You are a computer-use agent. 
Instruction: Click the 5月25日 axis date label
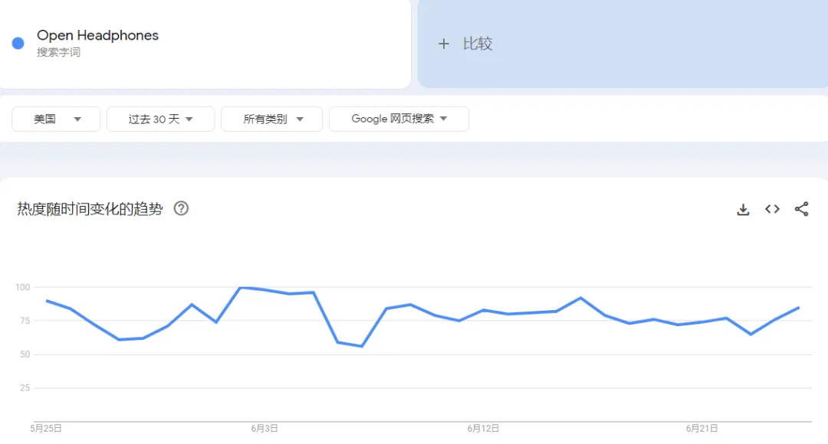coord(46,429)
